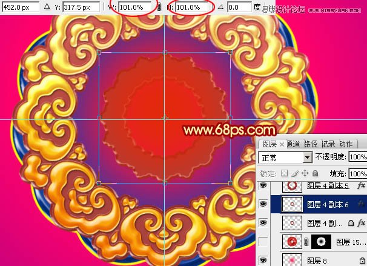Image resolution: width=367 pixels, height=266 pixels.
Task: Switch to the 通道 (Channels) tab
Action: tap(293, 144)
